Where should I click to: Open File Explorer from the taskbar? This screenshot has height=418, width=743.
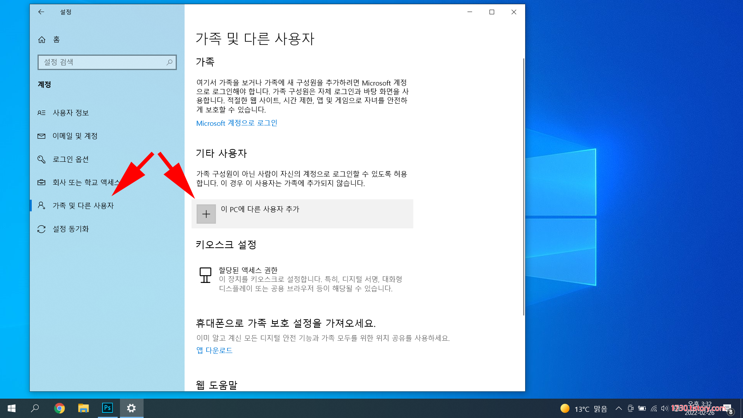tap(83, 408)
